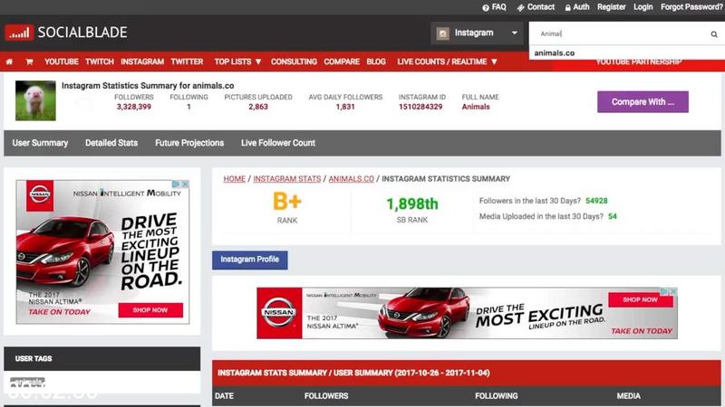Open the shopping cart icon
This screenshot has height=407, width=725.
pos(29,62)
